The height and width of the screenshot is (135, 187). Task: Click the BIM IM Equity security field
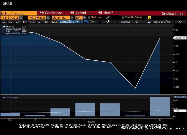pos(19,13)
